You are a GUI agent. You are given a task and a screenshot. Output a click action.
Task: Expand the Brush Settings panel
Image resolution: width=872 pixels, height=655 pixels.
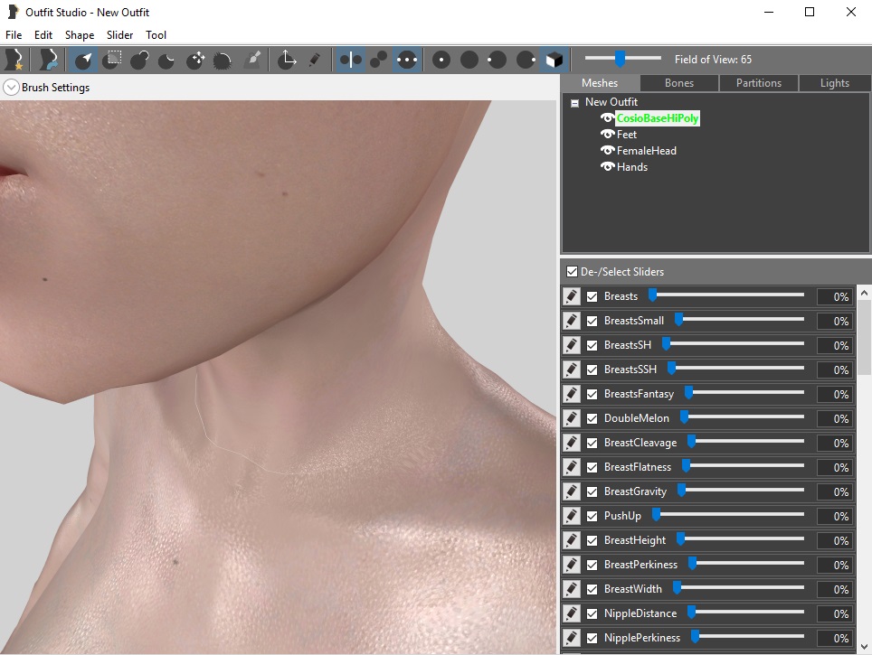pyautogui.click(x=11, y=88)
